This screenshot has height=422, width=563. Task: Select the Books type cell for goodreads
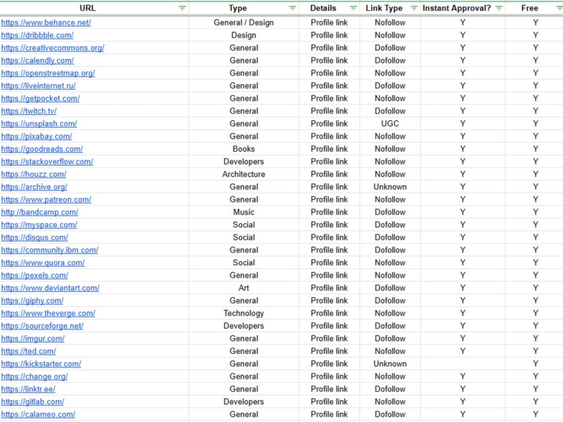(243, 149)
